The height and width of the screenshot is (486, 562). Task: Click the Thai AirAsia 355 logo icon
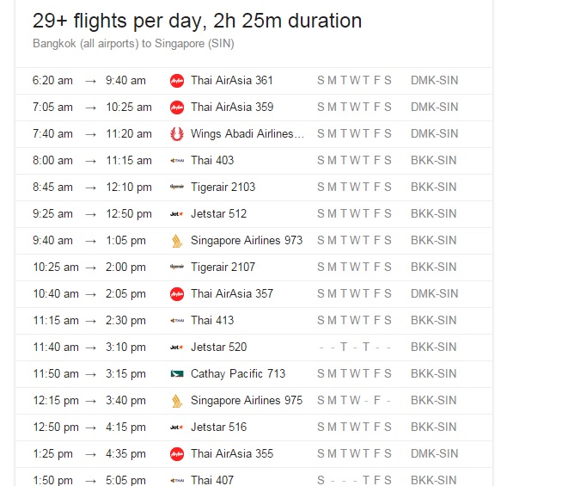click(177, 454)
